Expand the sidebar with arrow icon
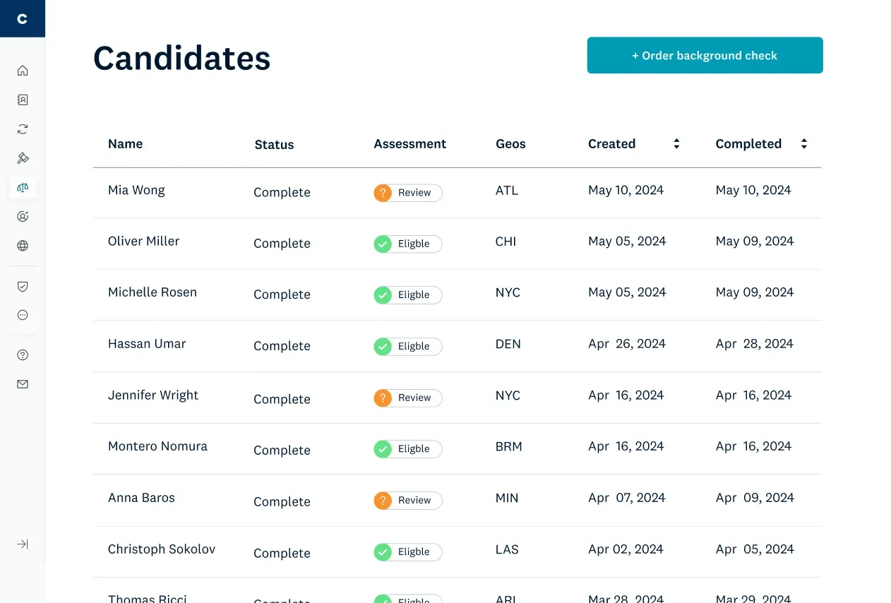The image size is (891, 603). click(23, 544)
